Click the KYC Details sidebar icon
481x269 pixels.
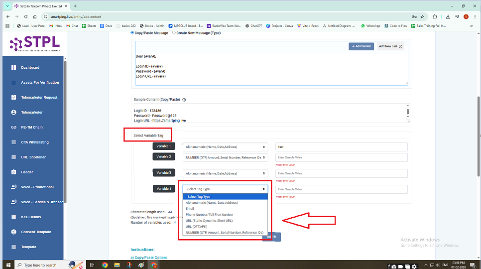coord(14,217)
